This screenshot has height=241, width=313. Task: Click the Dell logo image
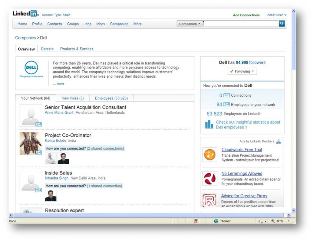coord(31,69)
